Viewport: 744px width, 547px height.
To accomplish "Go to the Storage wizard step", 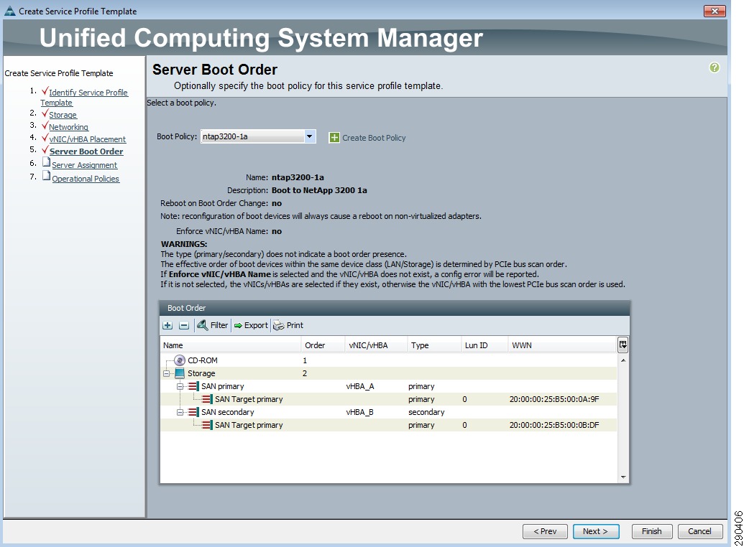I will tap(63, 115).
